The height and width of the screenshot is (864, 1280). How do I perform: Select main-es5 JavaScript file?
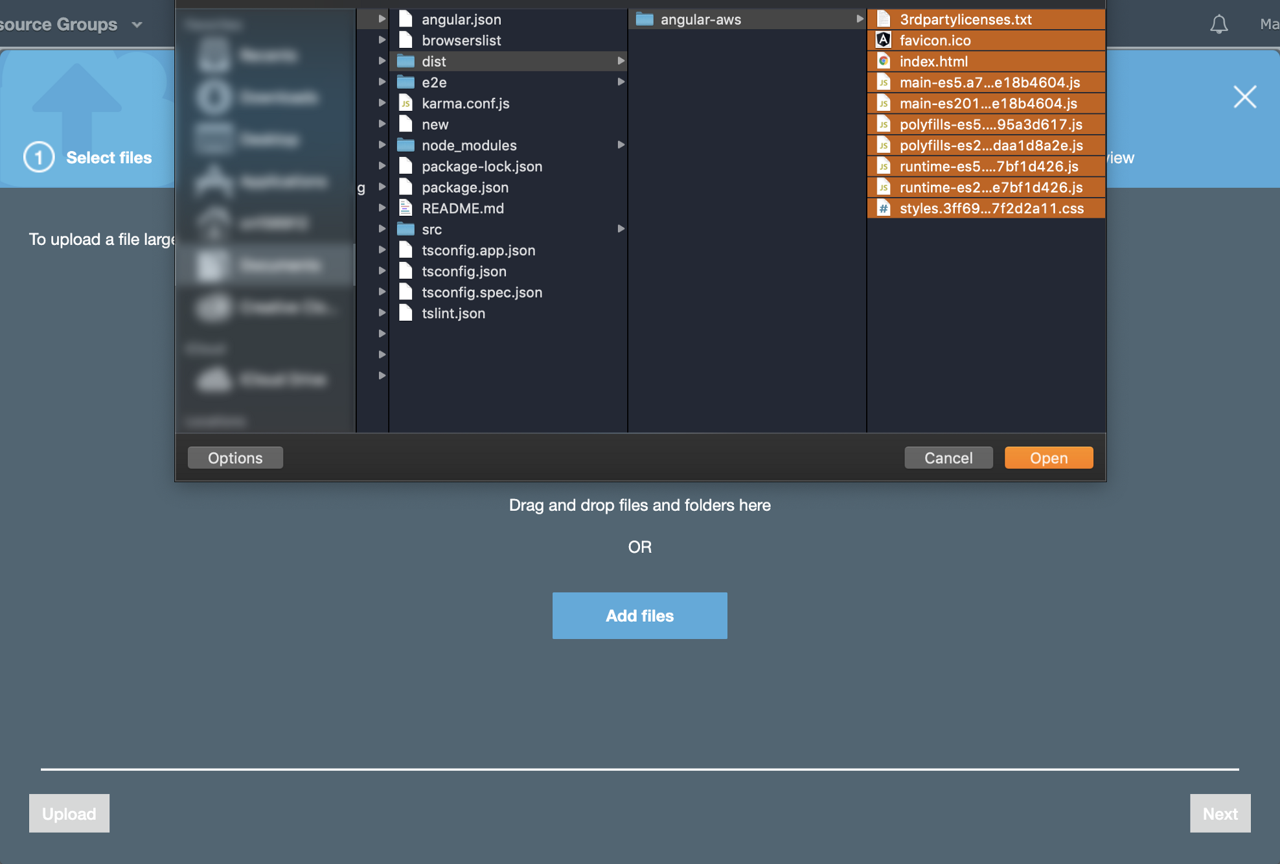pos(989,82)
